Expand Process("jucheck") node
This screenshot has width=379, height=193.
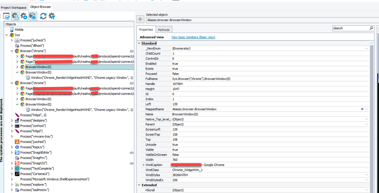[12, 40]
